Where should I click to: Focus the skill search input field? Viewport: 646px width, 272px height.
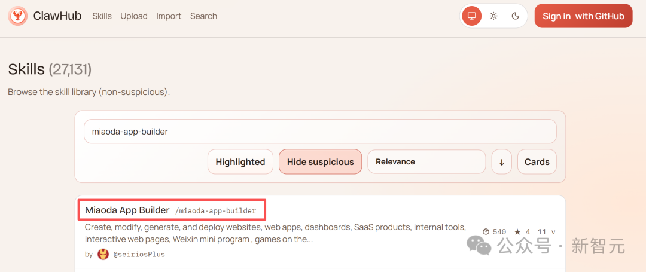tap(320, 132)
